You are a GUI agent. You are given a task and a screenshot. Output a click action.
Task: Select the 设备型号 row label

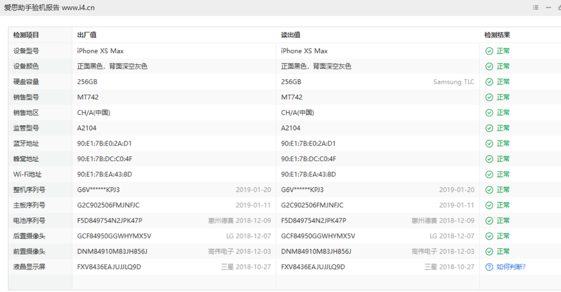pyautogui.click(x=26, y=51)
